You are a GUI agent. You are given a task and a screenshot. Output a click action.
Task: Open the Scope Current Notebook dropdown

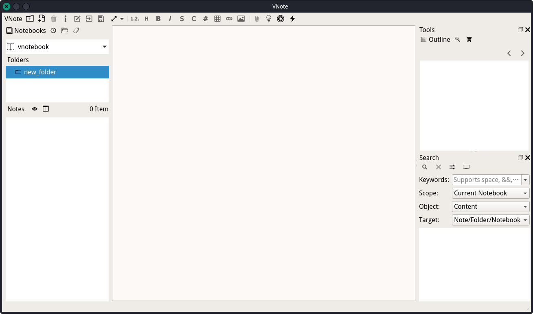pos(491,193)
